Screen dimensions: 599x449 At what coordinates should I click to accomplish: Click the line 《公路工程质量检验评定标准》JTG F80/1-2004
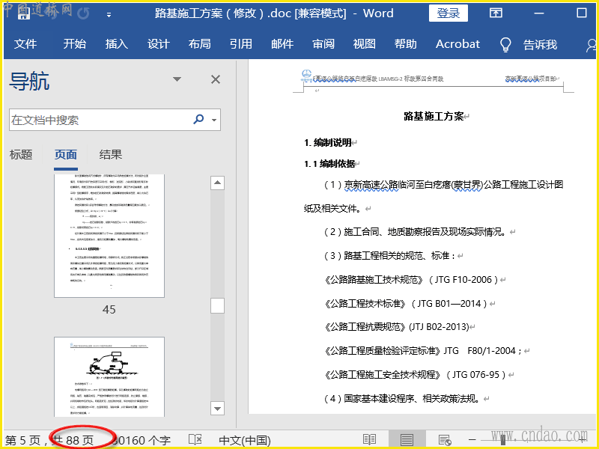click(422, 350)
